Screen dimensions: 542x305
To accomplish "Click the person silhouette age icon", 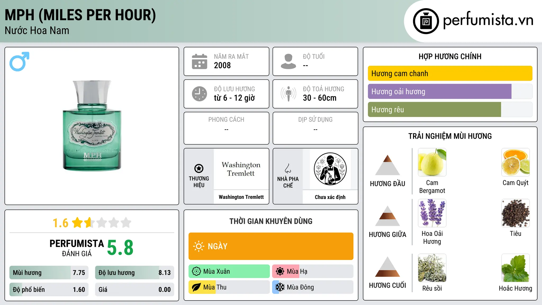I will 288,61.
